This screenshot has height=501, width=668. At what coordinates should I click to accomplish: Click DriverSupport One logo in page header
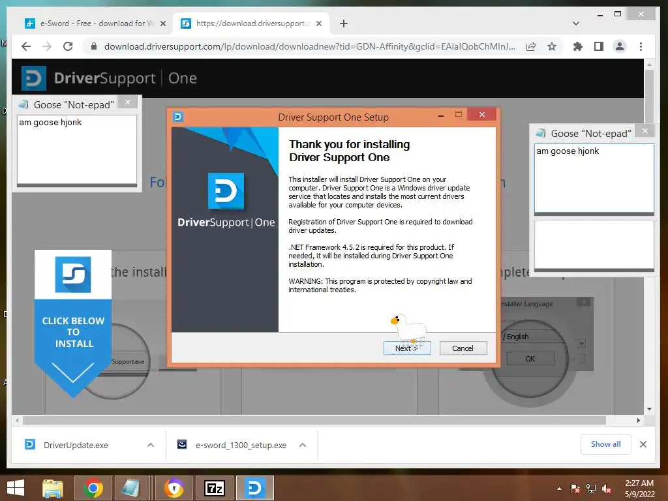pyautogui.click(x=109, y=78)
